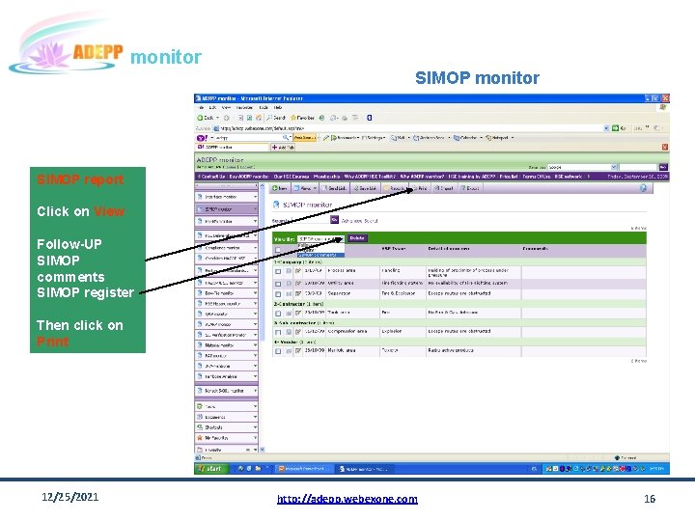
Task: Expand the View button dropdown arrow in the toolbar
Action: tap(315, 188)
